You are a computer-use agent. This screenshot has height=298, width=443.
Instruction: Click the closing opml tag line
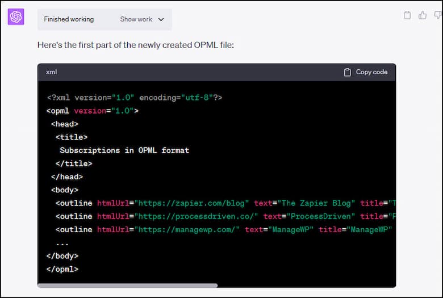pyautogui.click(x=62, y=269)
